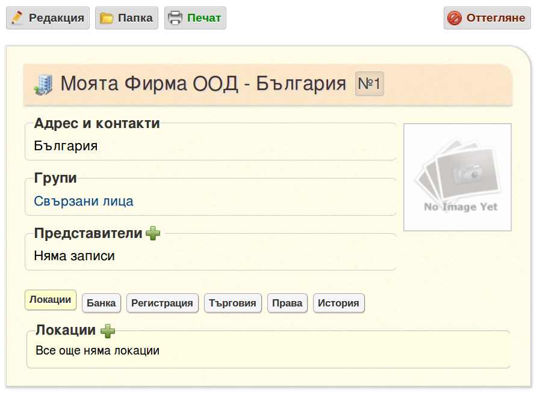Screen dimensions: 537x393
Task: Add a representative with green plus icon
Action: [x=153, y=233]
